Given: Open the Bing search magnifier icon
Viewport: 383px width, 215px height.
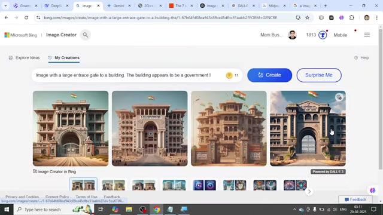Looking at the screenshot, I should pos(85,35).
